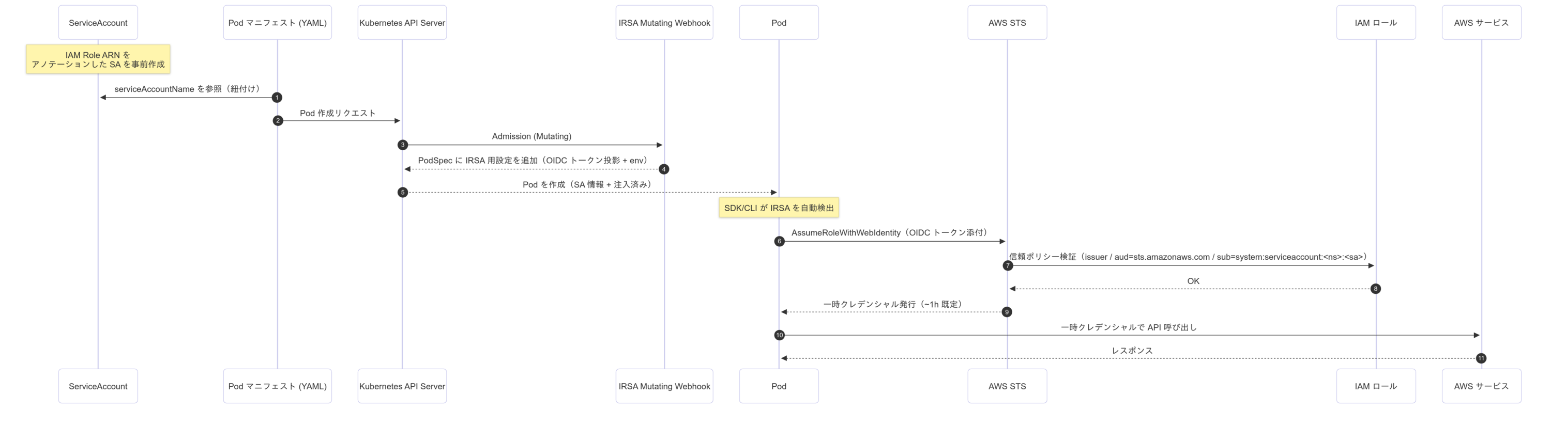Select the footer AWS STS participant box
This screenshot has width=1551, height=426.
[1007, 386]
